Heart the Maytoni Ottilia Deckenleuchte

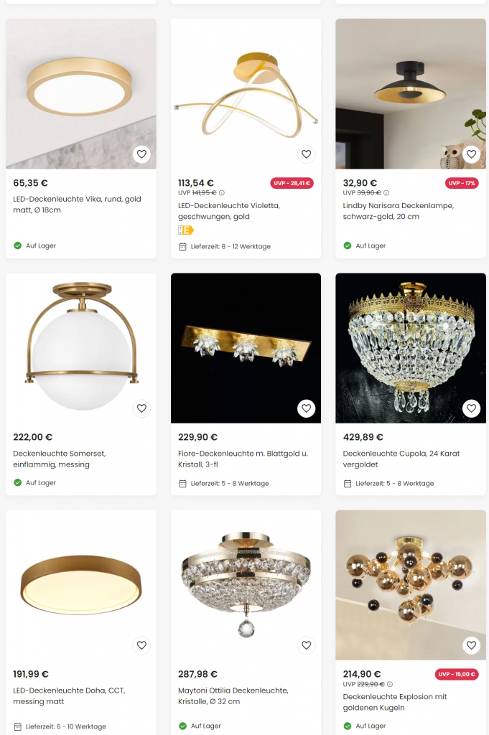tap(307, 645)
